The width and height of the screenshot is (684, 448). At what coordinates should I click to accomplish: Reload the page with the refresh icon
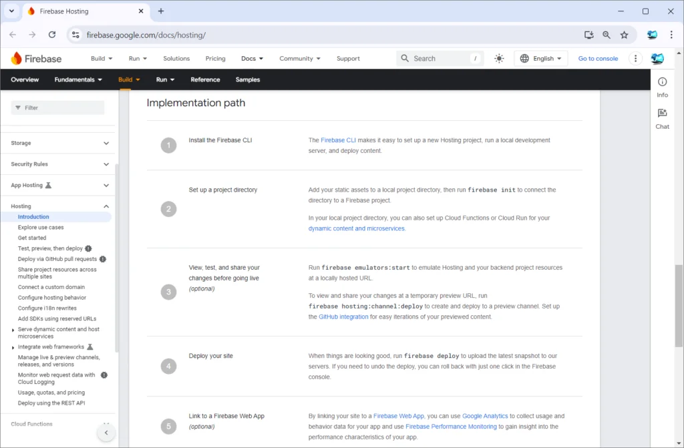point(52,35)
